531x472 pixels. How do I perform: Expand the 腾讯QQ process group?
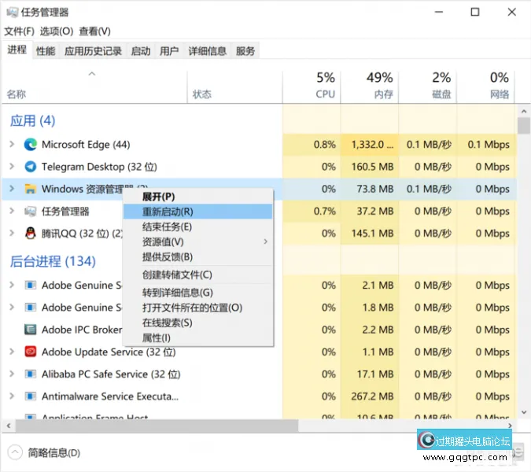click(12, 234)
